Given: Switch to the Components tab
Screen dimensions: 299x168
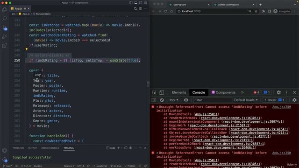Looking at the screenshot, I should click(223, 92).
